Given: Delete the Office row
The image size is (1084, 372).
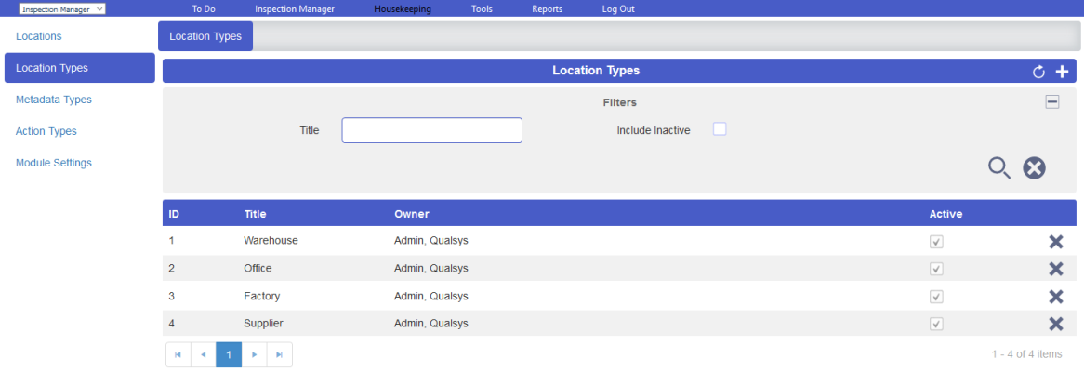Looking at the screenshot, I should (1056, 269).
